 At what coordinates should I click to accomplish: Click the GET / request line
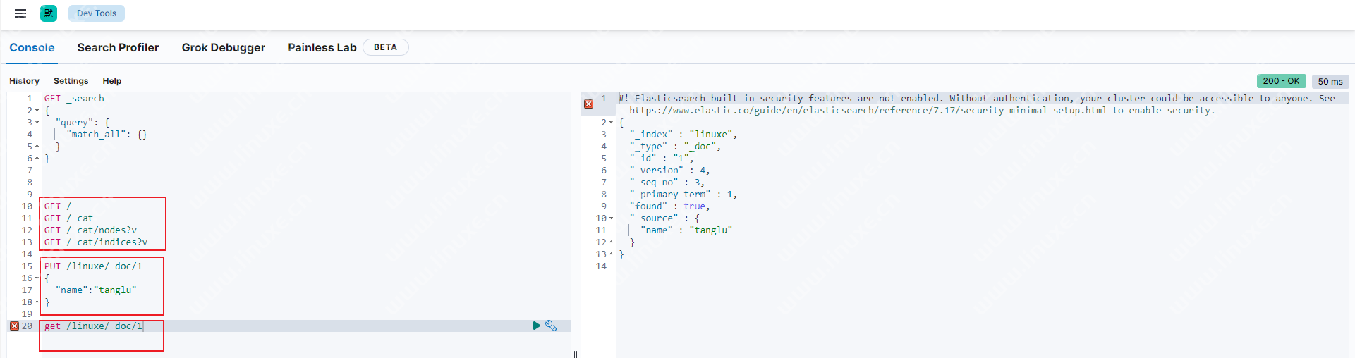[58, 206]
